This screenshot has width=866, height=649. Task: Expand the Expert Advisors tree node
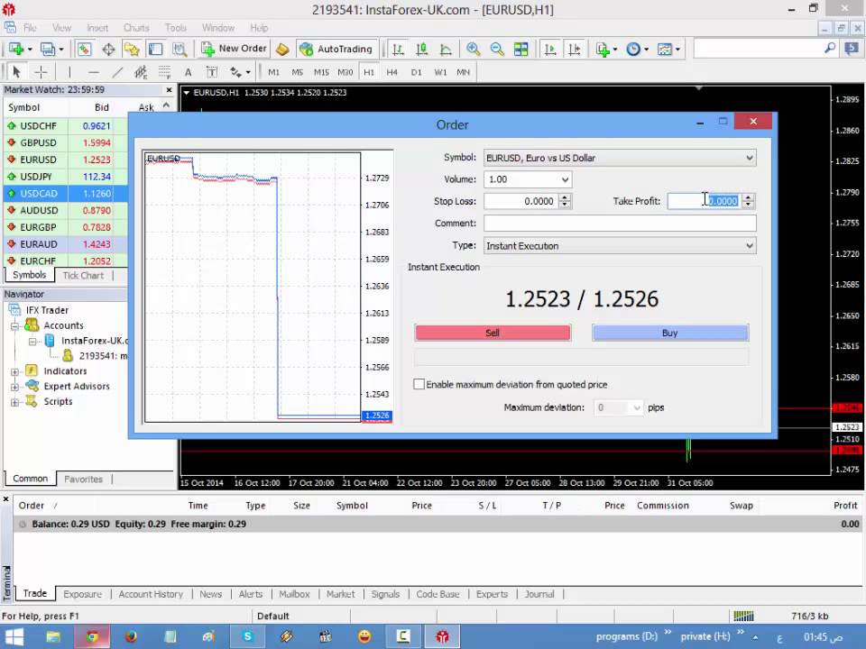pos(15,387)
